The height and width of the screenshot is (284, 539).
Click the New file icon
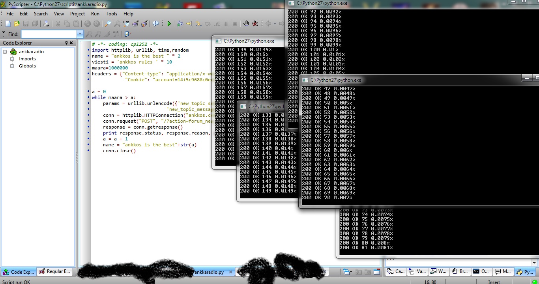[8, 24]
